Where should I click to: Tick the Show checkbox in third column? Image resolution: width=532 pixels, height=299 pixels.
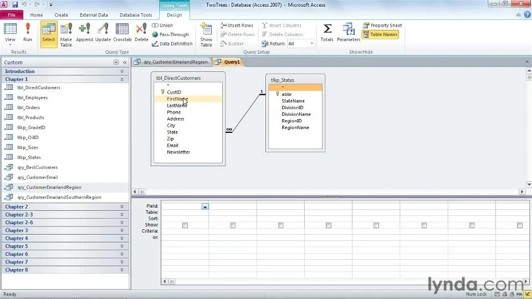[x=280, y=225]
